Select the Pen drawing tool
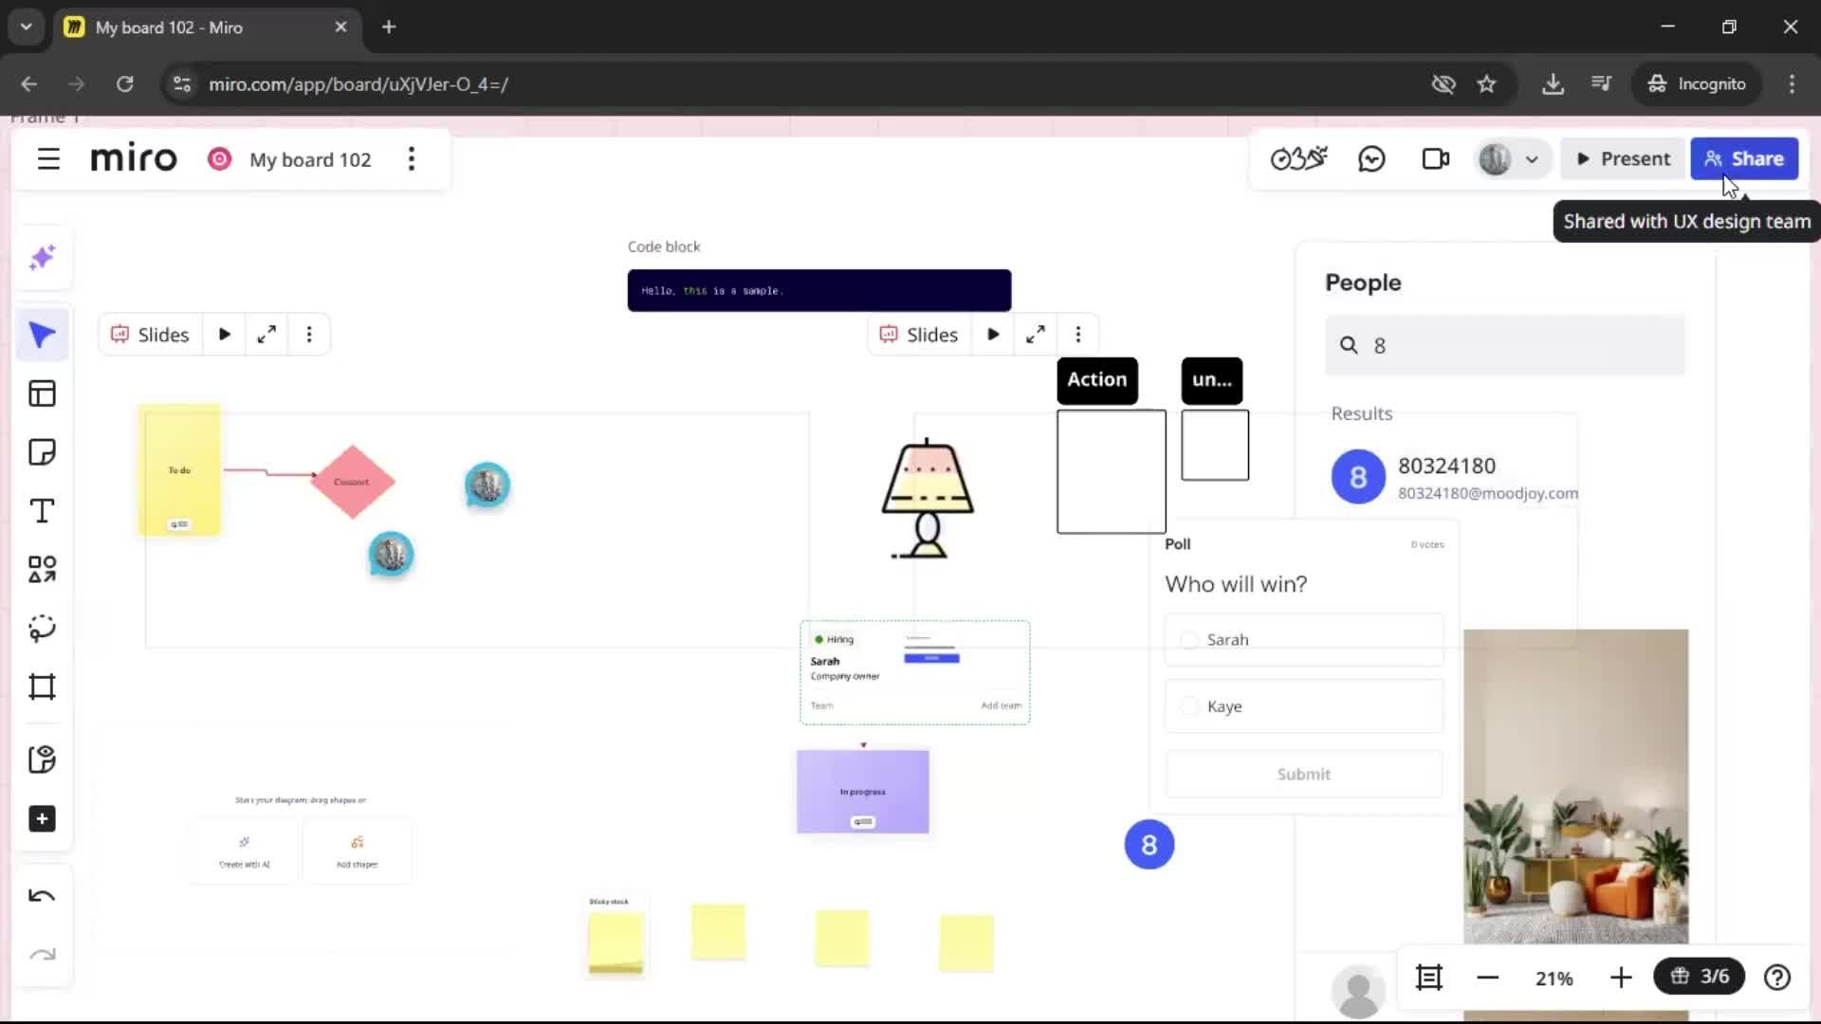This screenshot has height=1024, width=1821. coord(42,629)
